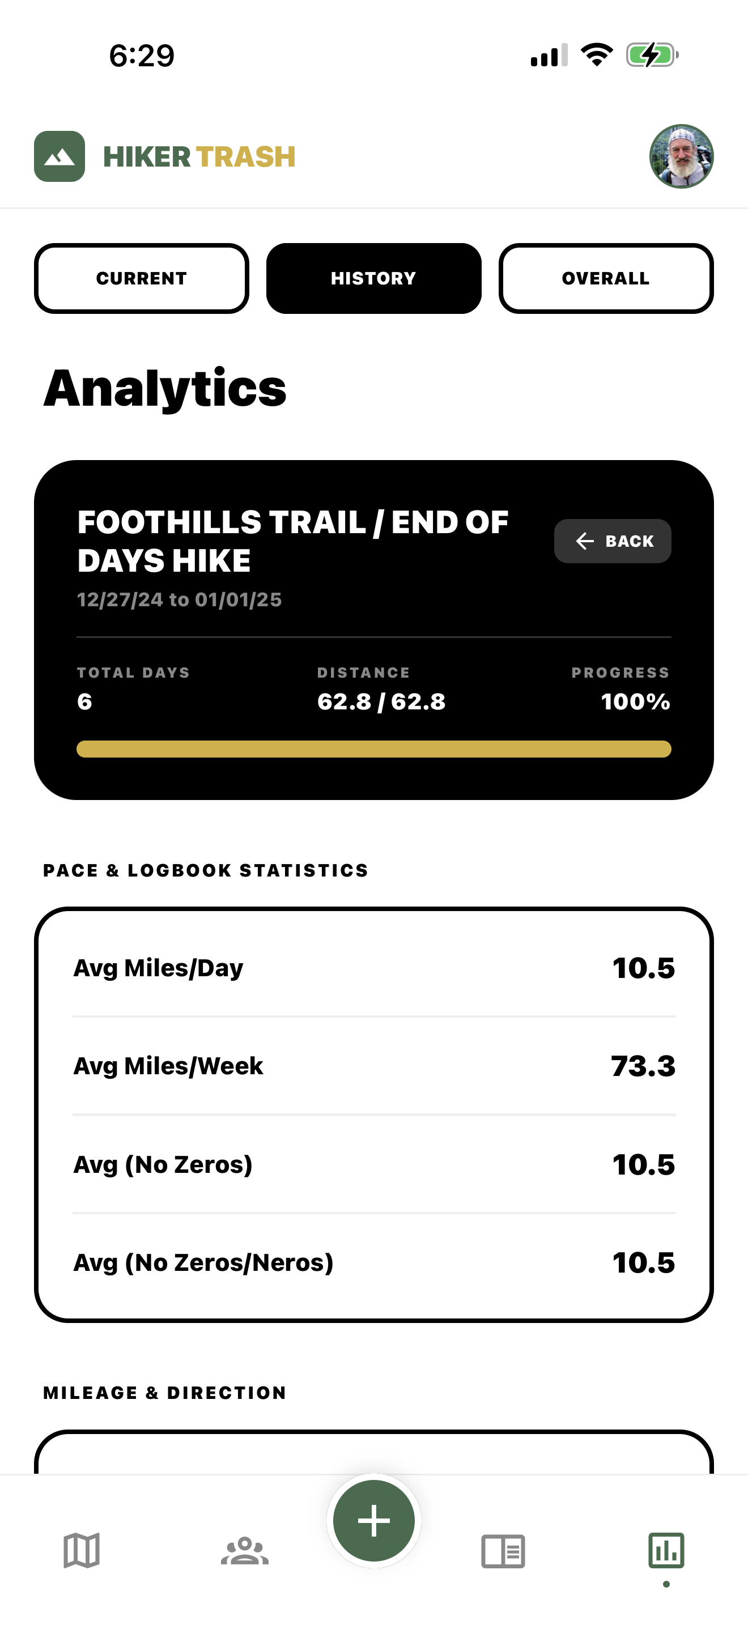Click the back arrow inside the BACK button
Screen dimensions: 748x1625
(584, 541)
